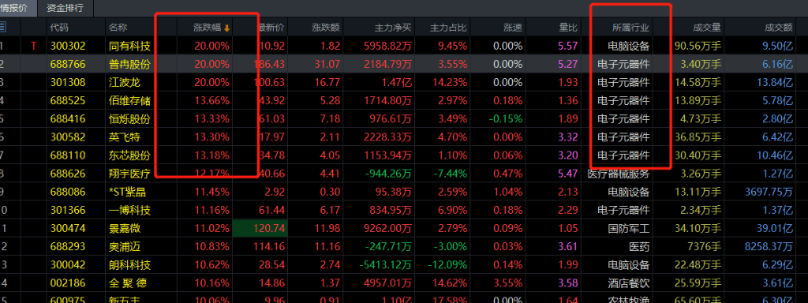Open stock 江波龙

pyautogui.click(x=124, y=82)
